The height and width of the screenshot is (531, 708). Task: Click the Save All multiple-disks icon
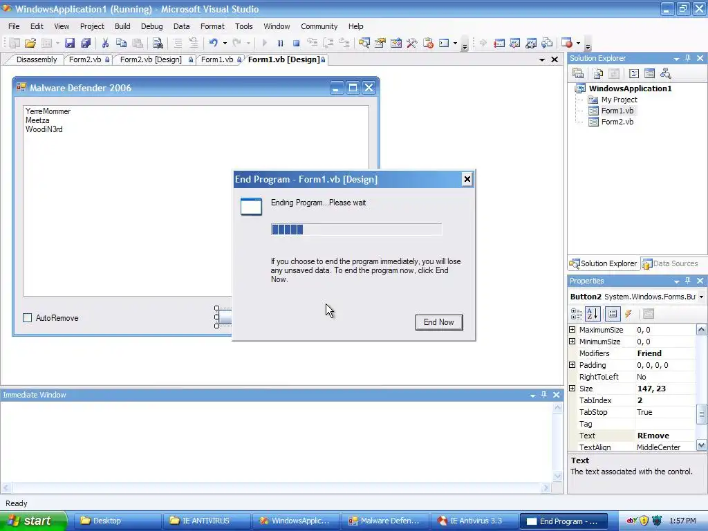85,44
